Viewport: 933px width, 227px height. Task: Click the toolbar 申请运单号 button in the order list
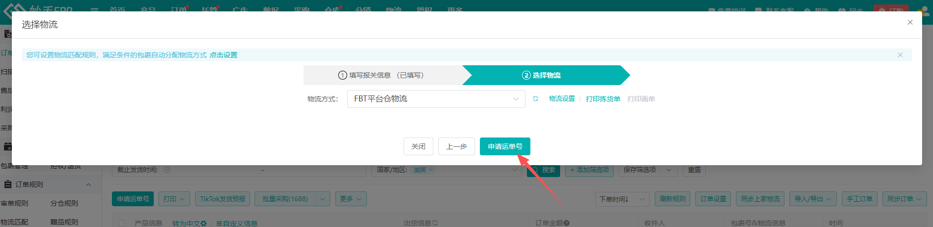pos(133,199)
